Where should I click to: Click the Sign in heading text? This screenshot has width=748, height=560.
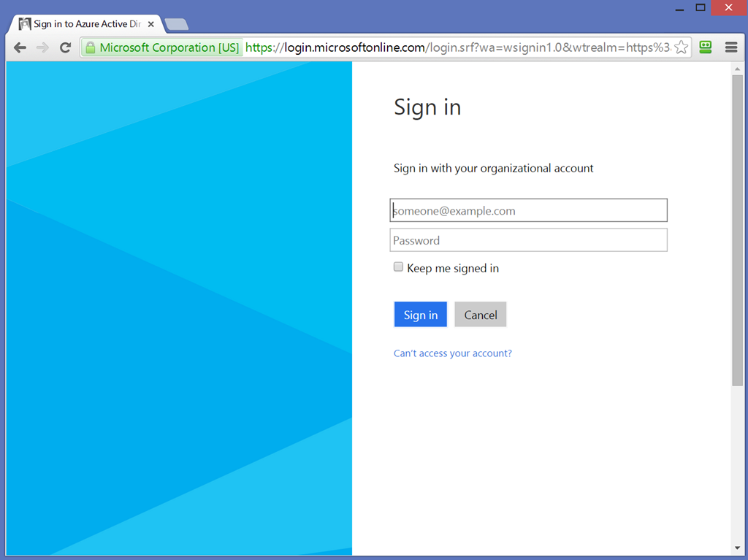427,107
